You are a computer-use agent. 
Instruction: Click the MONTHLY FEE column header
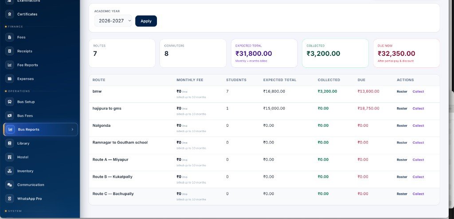(x=190, y=80)
